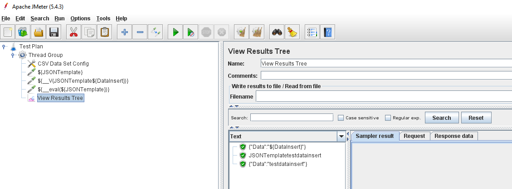This screenshot has height=189, width=512.
Task: Click the Comments input field
Action: (386, 76)
